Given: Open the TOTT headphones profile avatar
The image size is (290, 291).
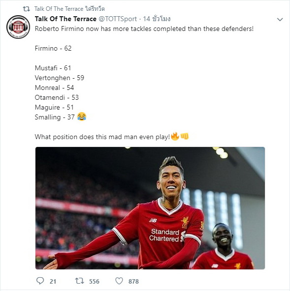Looking at the screenshot, I should point(18,27).
